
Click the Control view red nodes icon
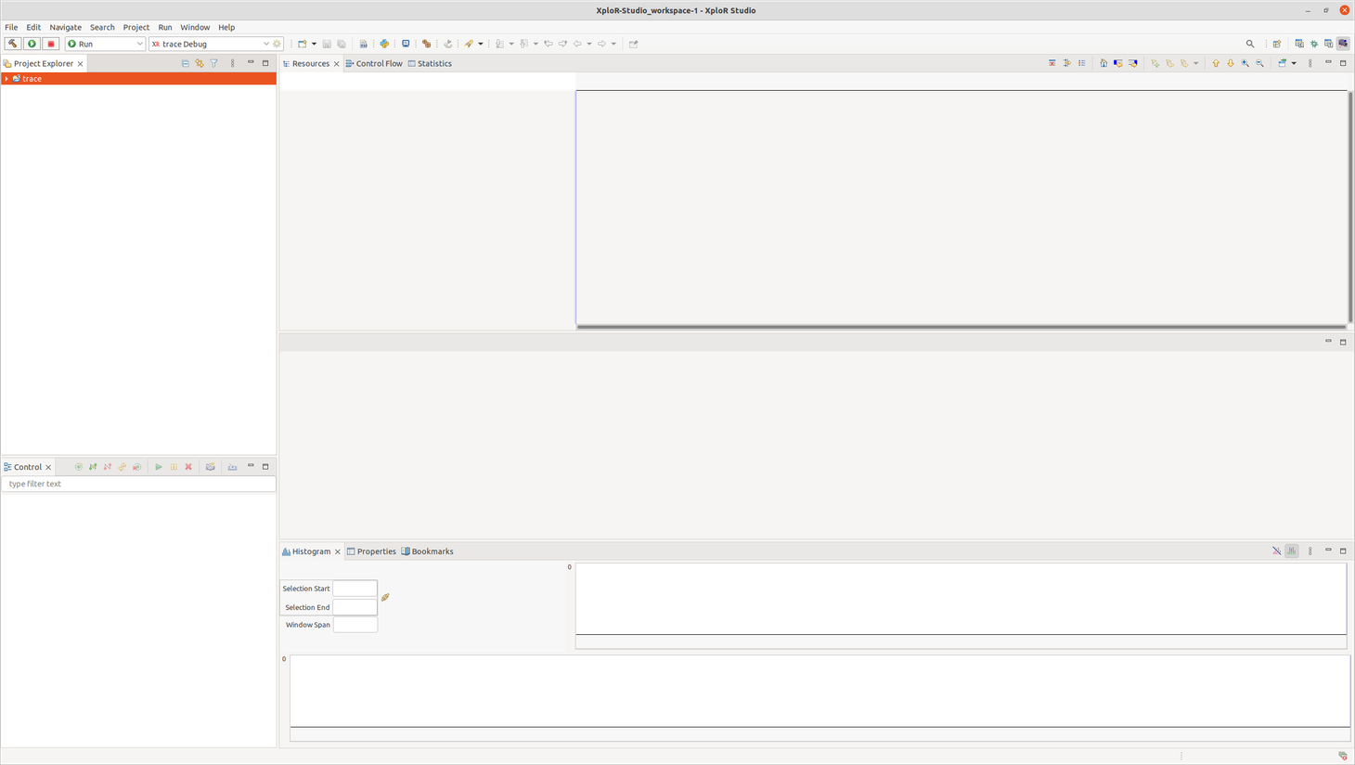click(x=108, y=467)
